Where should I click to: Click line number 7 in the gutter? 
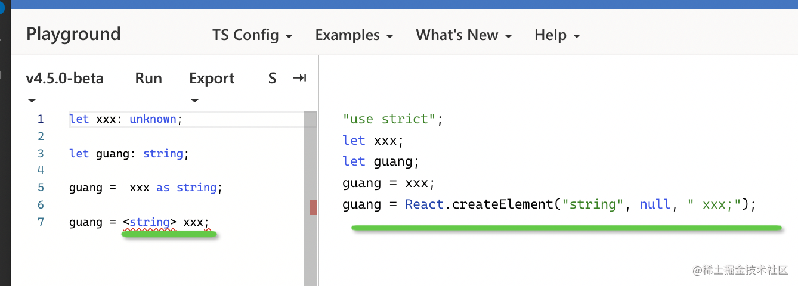41,222
